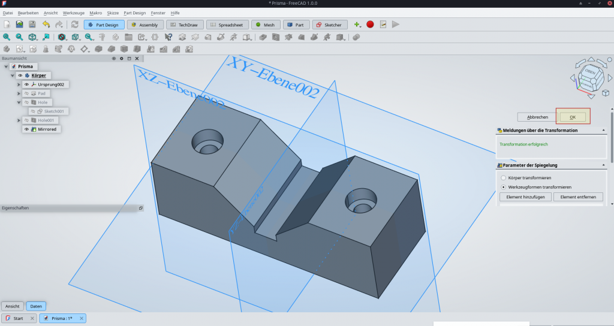The width and height of the screenshot is (614, 326).
Task: Show the hidden Pad feature via eye
Action: point(26,93)
